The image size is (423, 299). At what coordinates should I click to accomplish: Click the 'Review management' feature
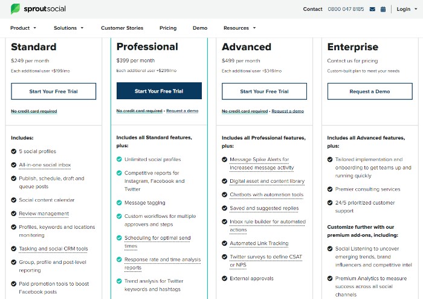point(44,214)
